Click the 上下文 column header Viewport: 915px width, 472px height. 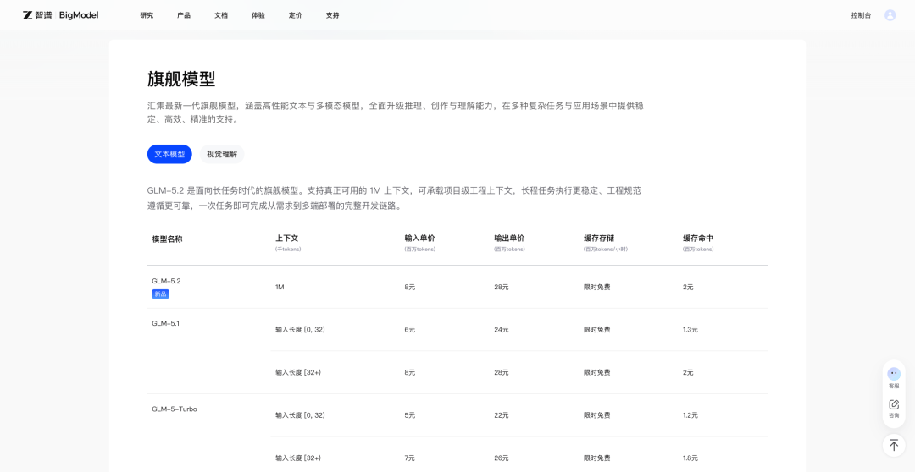(x=287, y=239)
